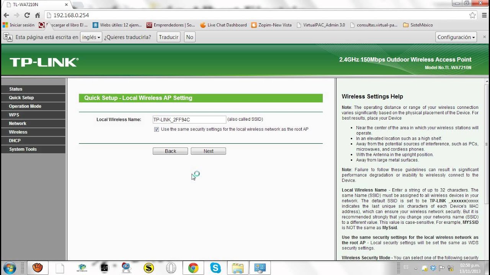The width and height of the screenshot is (490, 275).
Task: Click the translate icon in the translation bar
Action: [8, 37]
